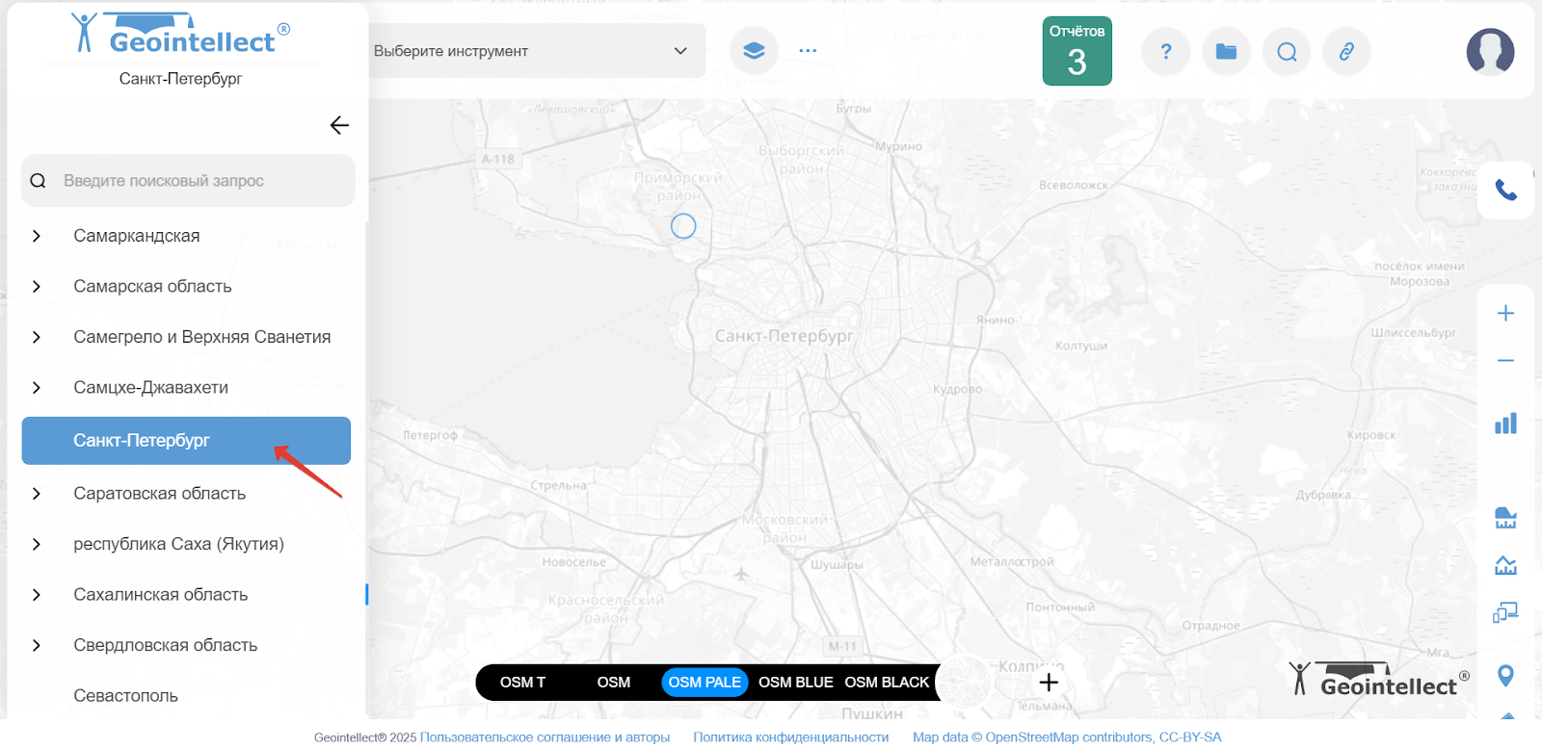Expand the Самарская область tree item
This screenshot has width=1542, height=749.
pyautogui.click(x=37, y=287)
